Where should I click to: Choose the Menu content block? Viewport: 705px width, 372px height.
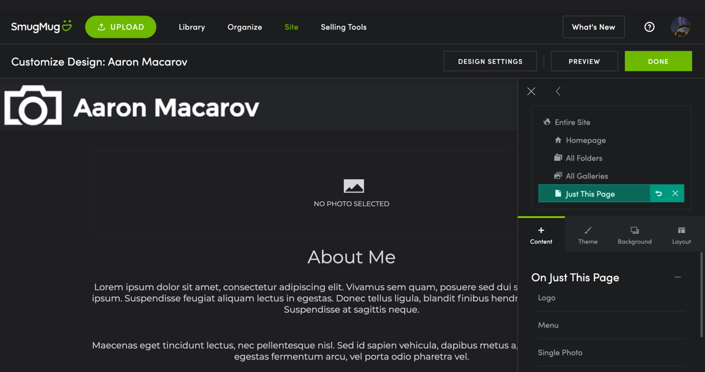[611, 325]
